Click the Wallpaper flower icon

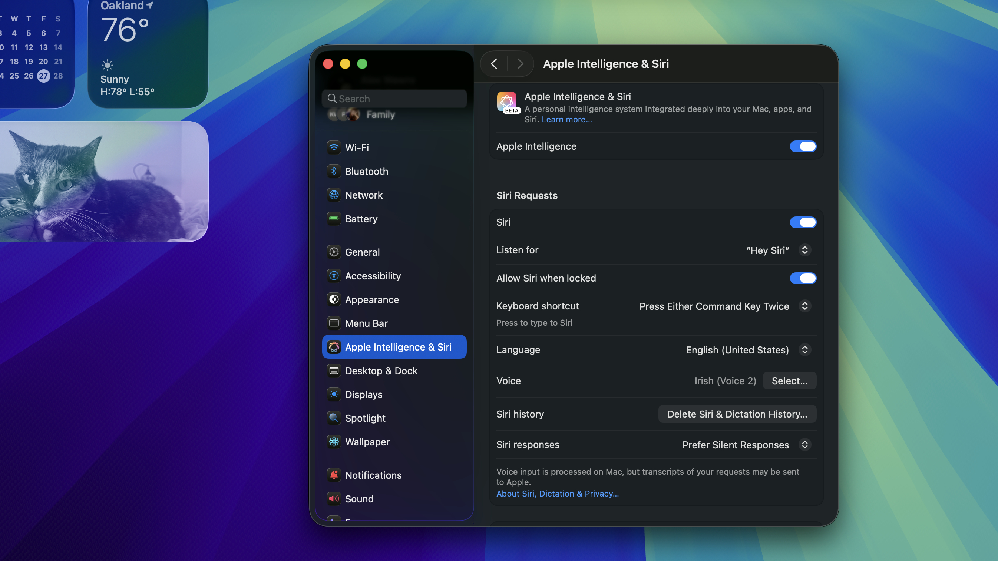coord(334,442)
